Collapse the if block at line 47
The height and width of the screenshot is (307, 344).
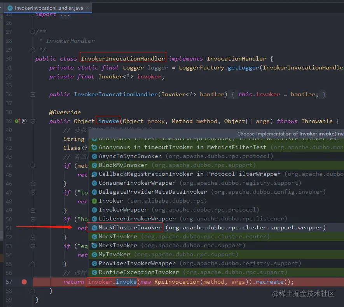[x=33, y=193]
